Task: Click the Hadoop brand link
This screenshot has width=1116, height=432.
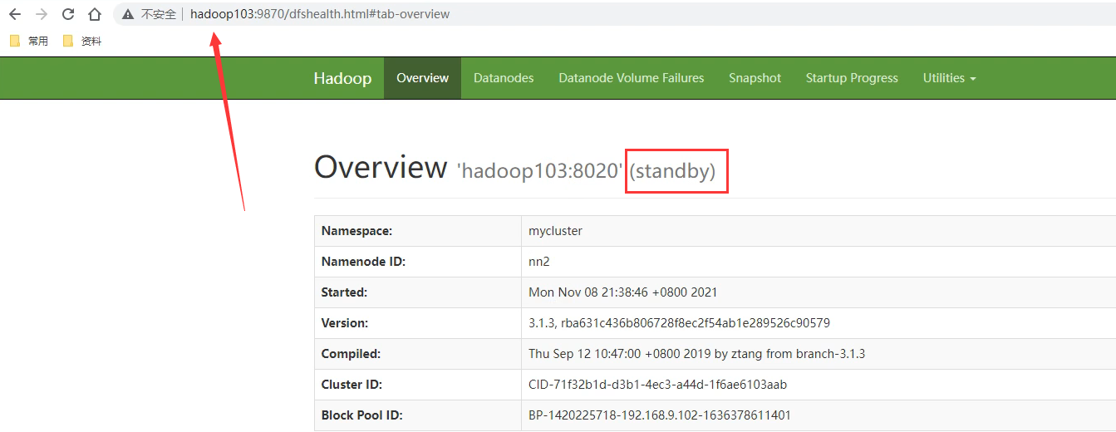Action: [x=342, y=78]
